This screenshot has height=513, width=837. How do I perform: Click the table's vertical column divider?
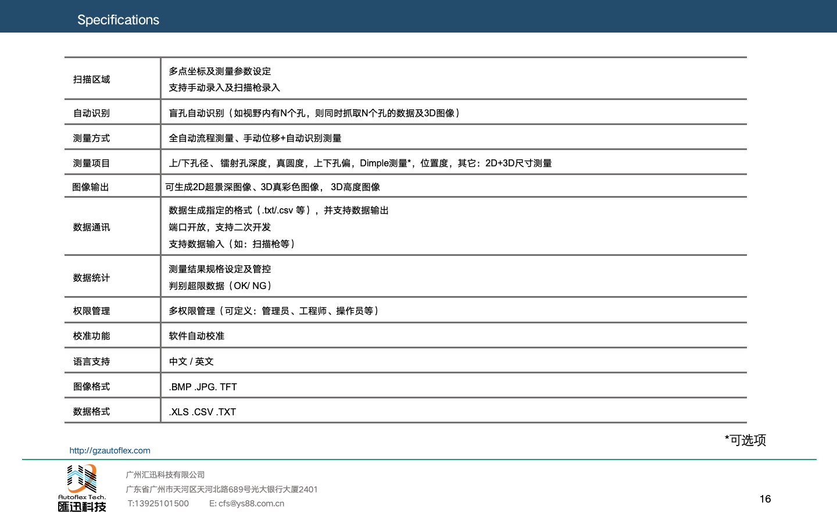(160, 240)
